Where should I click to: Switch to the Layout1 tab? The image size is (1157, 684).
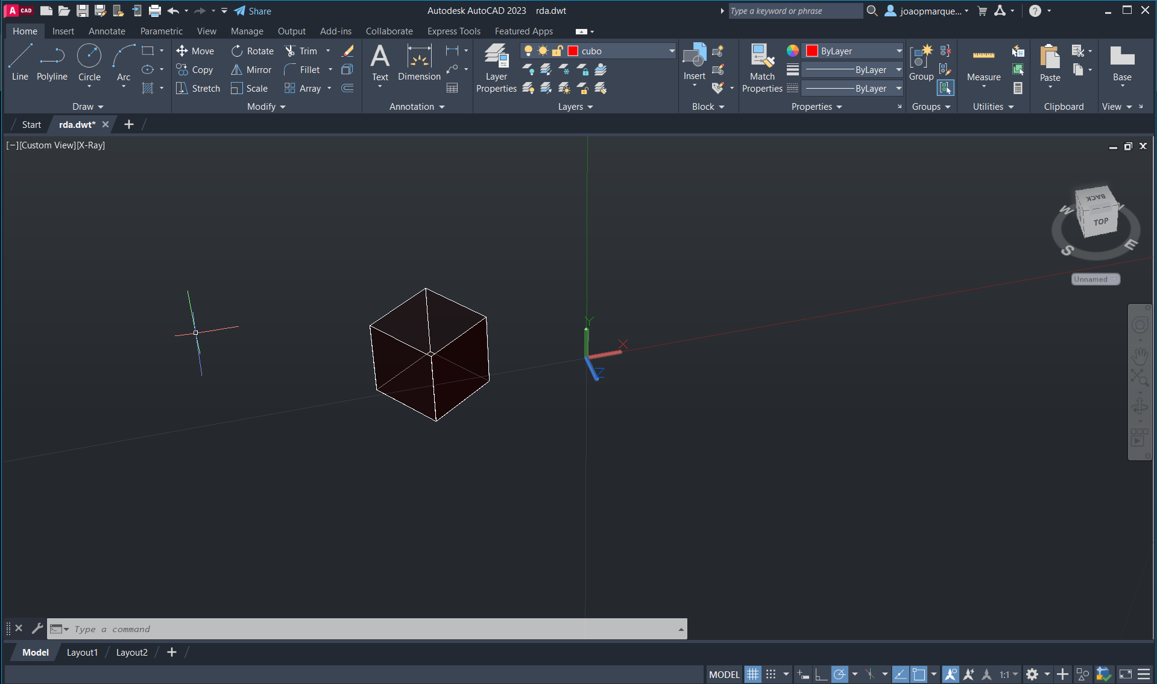[x=82, y=652]
